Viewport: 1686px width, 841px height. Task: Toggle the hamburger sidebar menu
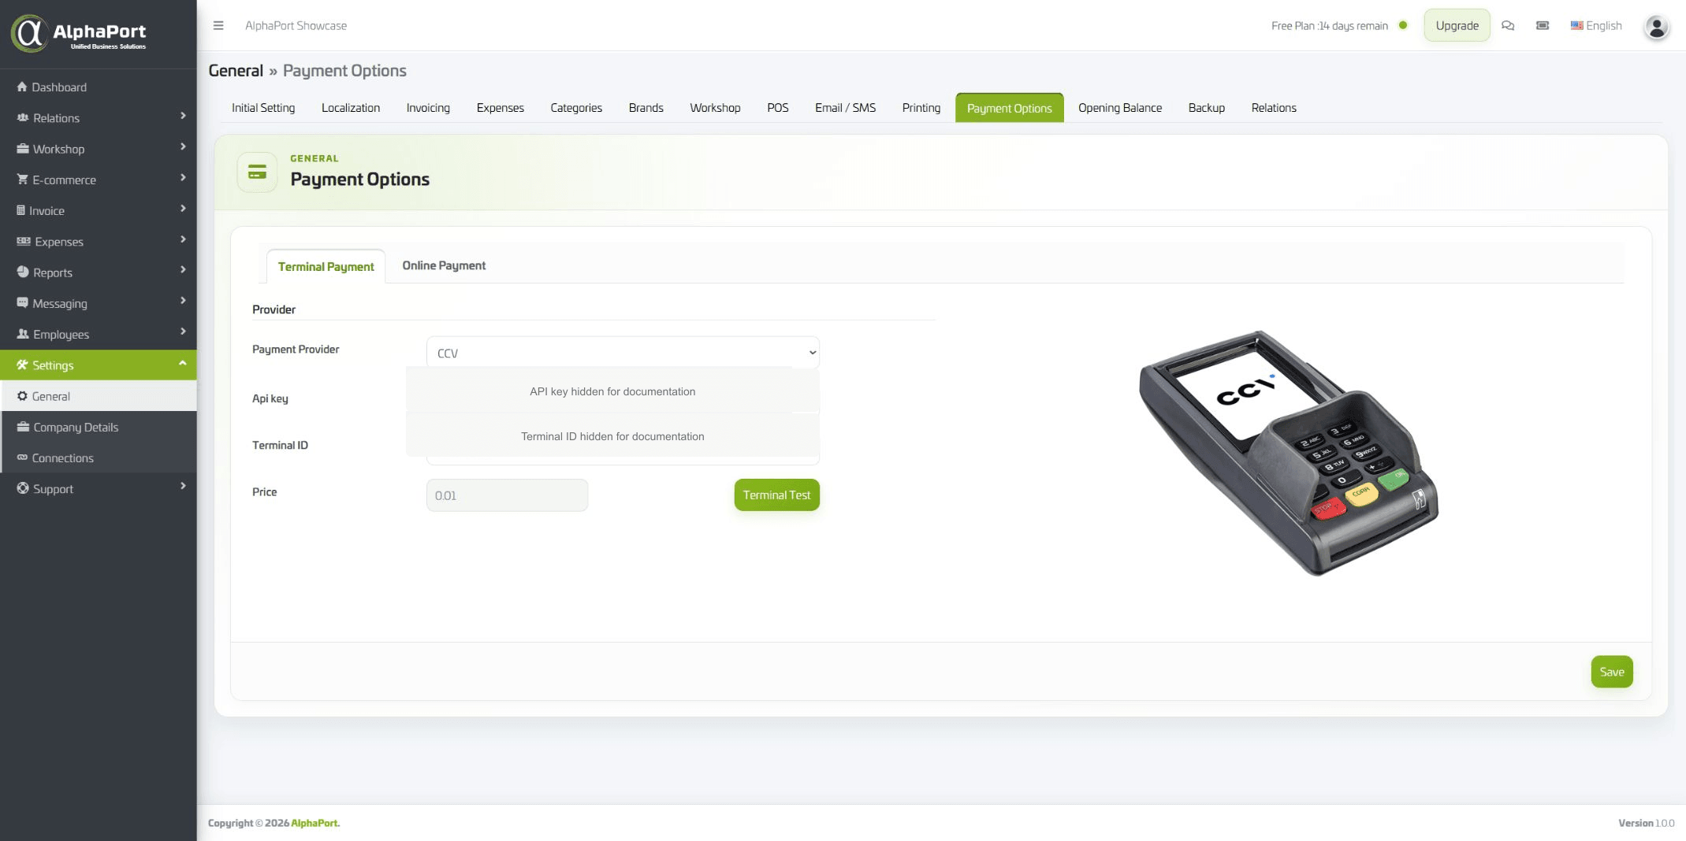[x=218, y=25]
